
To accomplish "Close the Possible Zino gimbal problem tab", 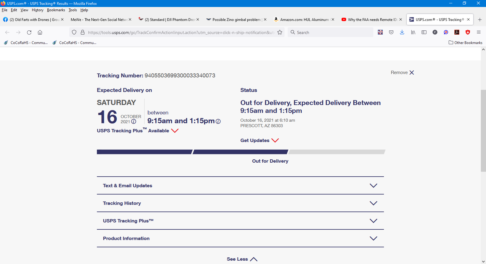I will [x=265, y=19].
